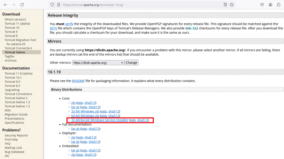Open sha512 for Windows Service Installer

click(x=143, y=120)
